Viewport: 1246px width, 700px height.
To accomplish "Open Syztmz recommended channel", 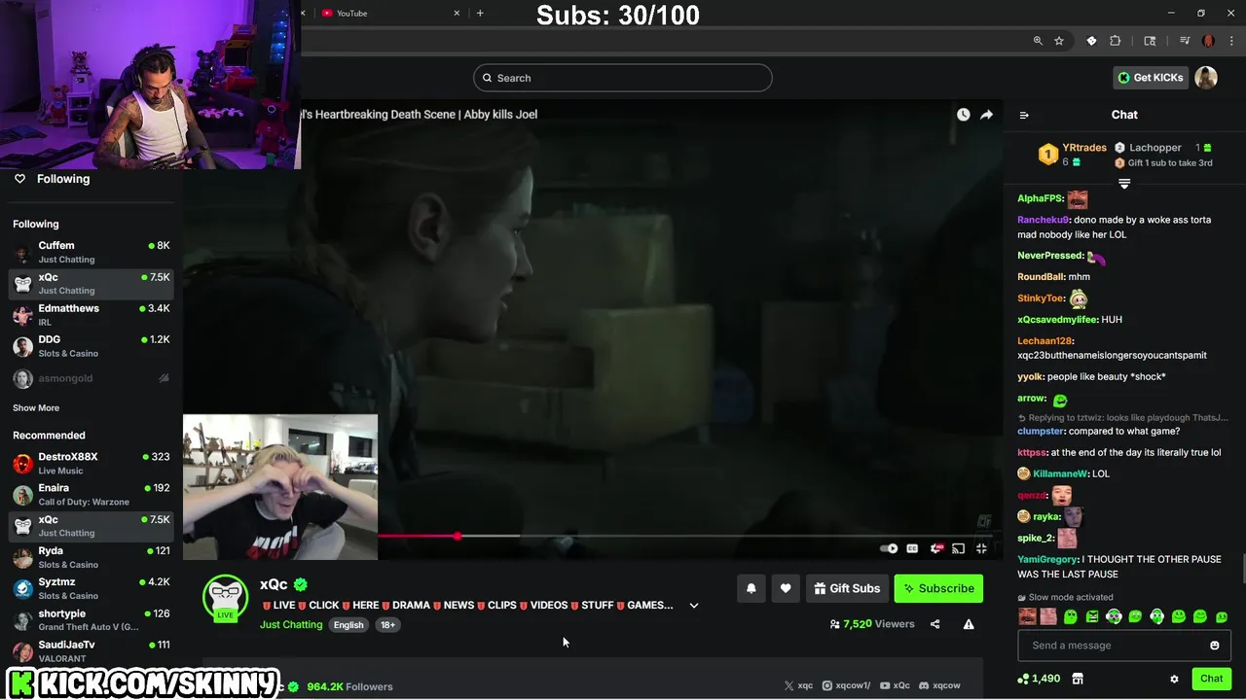I will (x=92, y=588).
